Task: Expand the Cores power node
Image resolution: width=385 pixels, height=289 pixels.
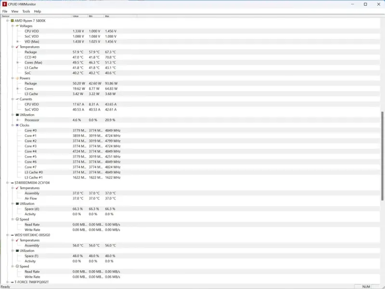Action: 17,89
